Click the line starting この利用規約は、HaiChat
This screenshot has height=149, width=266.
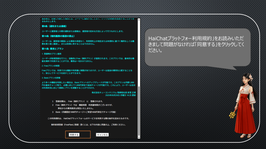tap(88, 118)
